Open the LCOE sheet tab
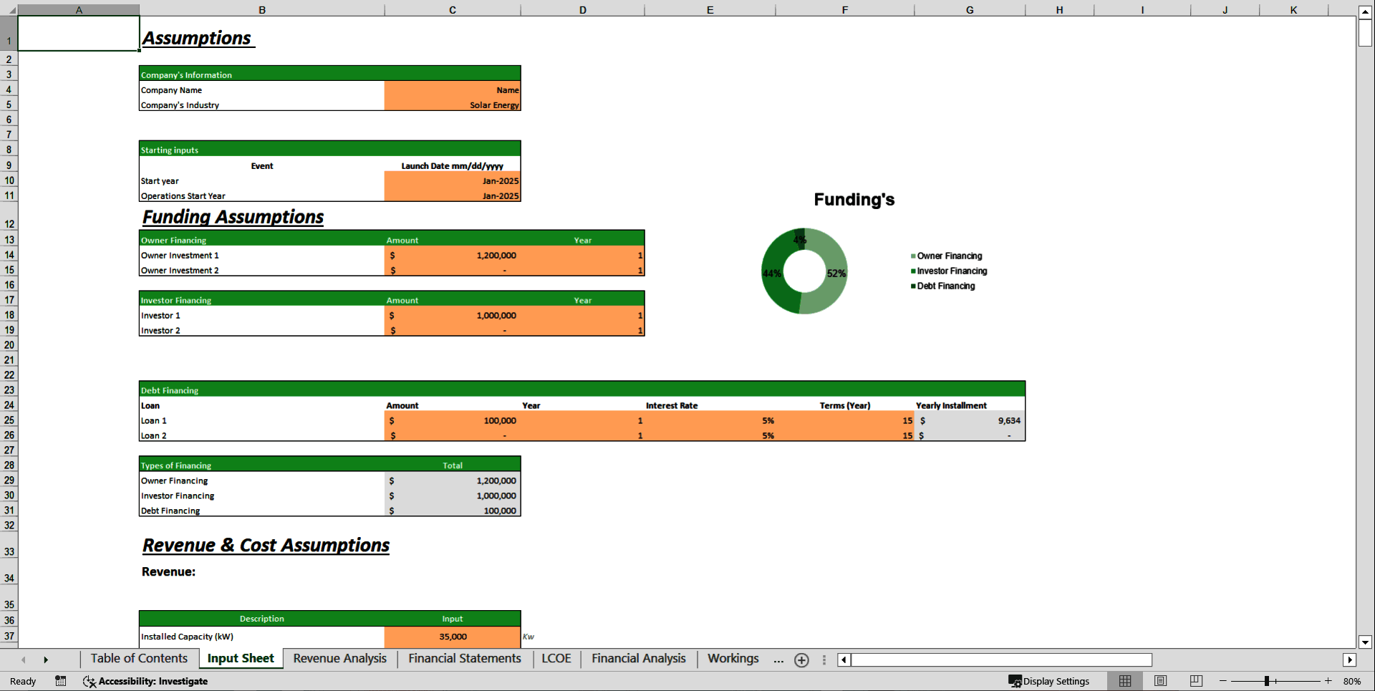1375x691 pixels. pyautogui.click(x=556, y=659)
